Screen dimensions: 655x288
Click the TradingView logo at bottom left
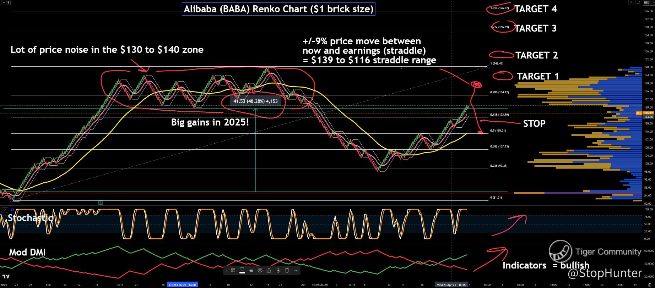click(6, 277)
